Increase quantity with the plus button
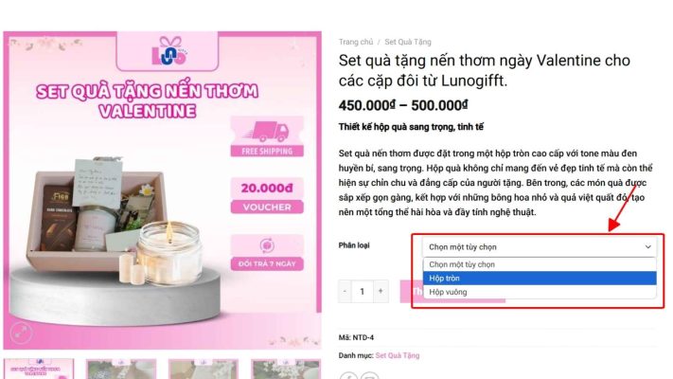This screenshot has height=379, width=673. [381, 291]
